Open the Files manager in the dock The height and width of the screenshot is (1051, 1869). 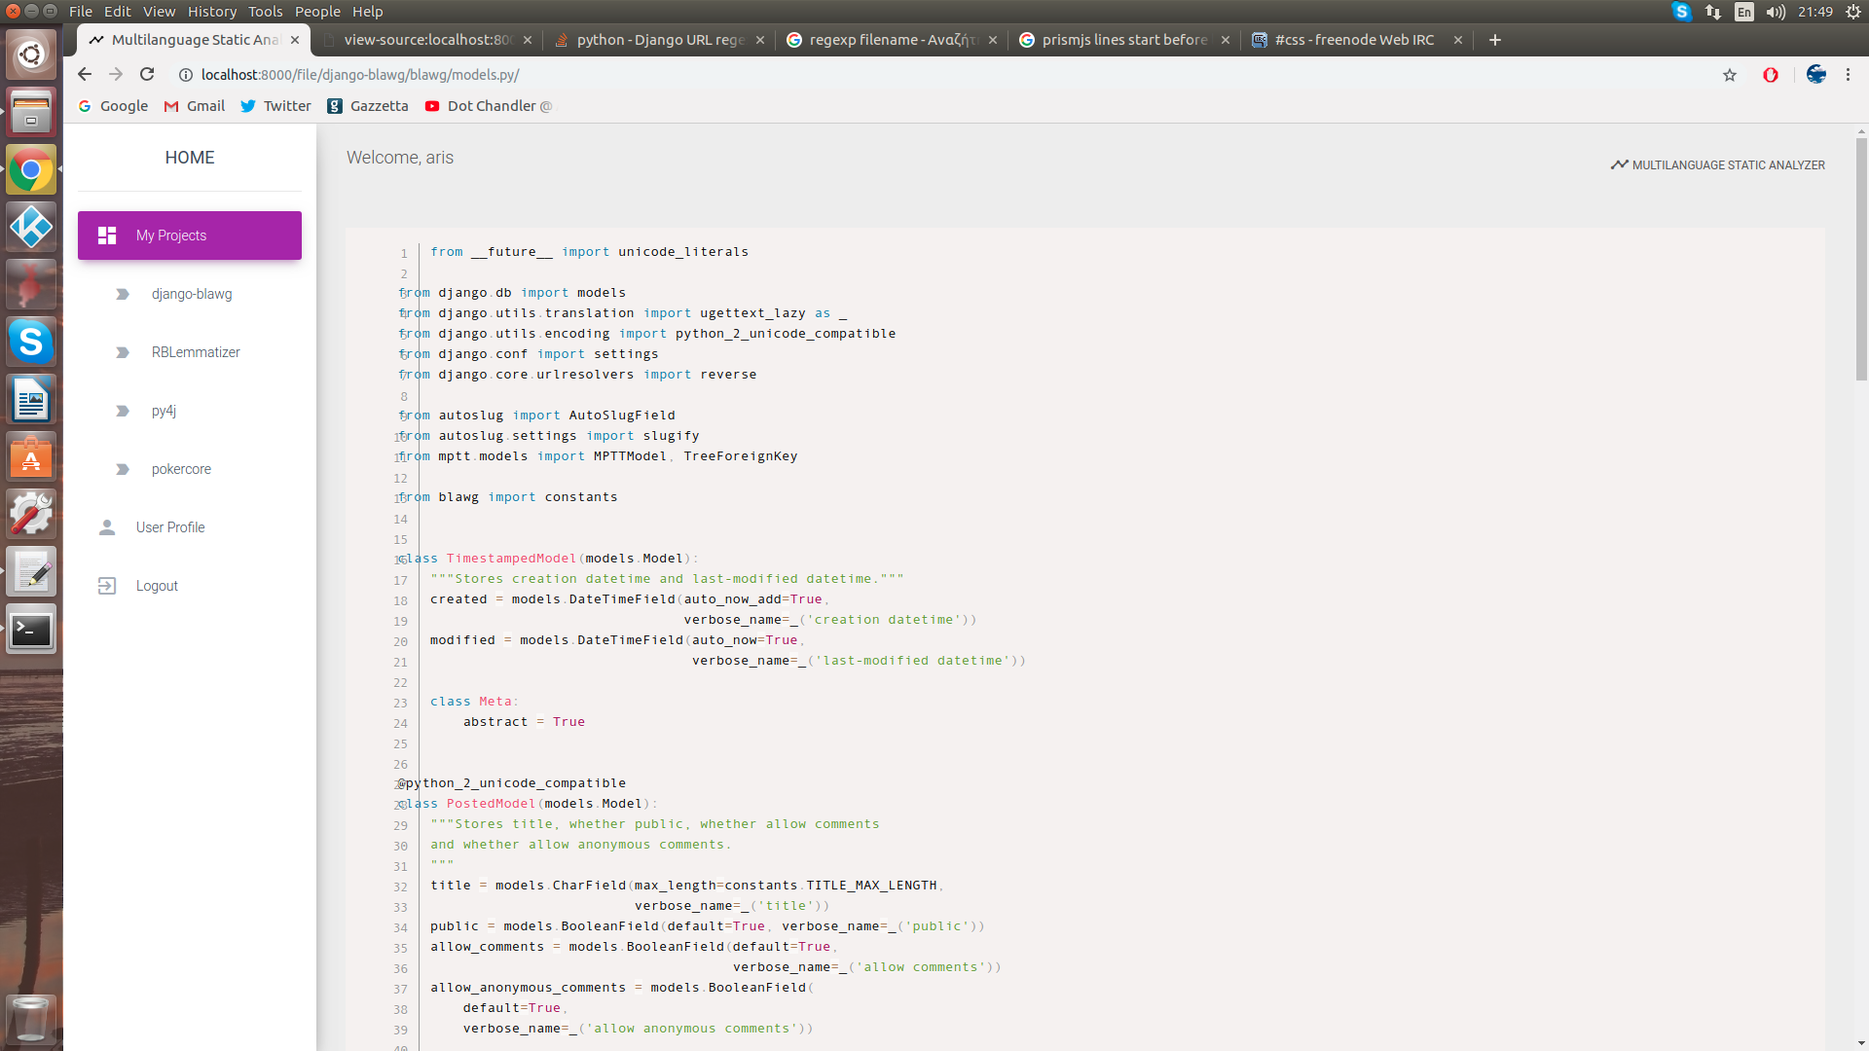(x=31, y=112)
